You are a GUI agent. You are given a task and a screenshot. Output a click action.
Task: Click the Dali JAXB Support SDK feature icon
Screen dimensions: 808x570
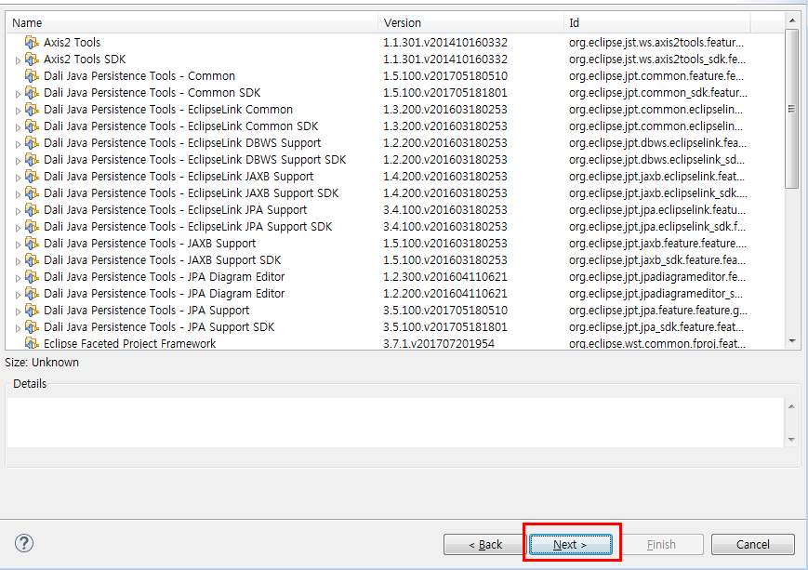[x=32, y=260]
